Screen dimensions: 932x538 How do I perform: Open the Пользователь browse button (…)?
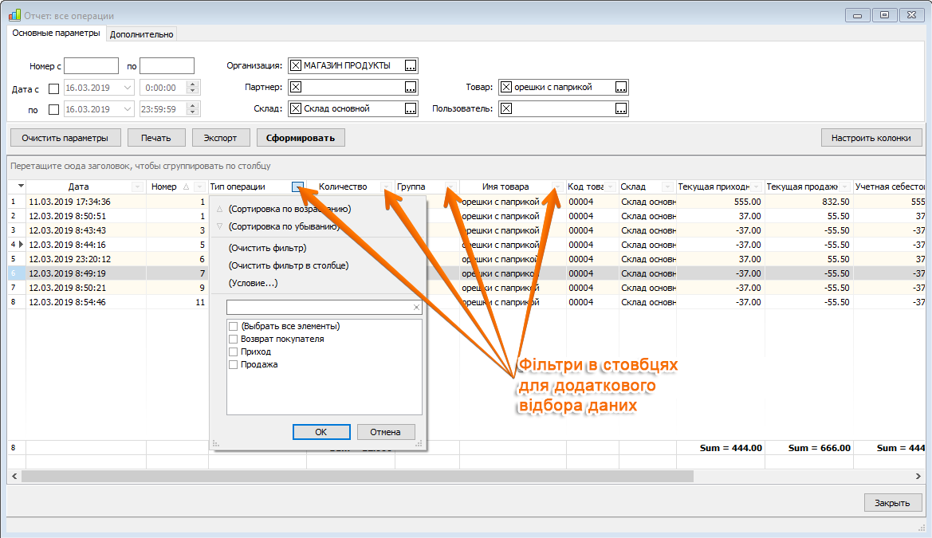621,108
